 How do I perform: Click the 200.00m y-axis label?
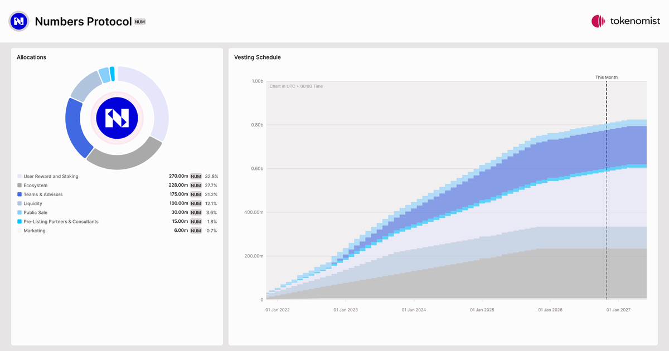tap(255, 256)
